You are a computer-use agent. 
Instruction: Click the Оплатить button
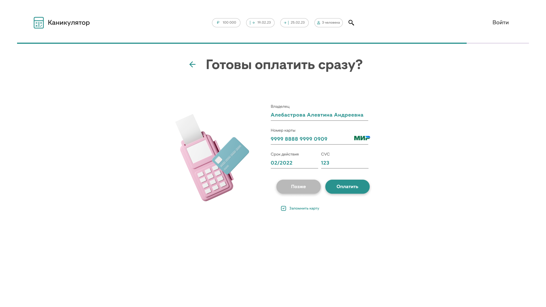coord(348,187)
